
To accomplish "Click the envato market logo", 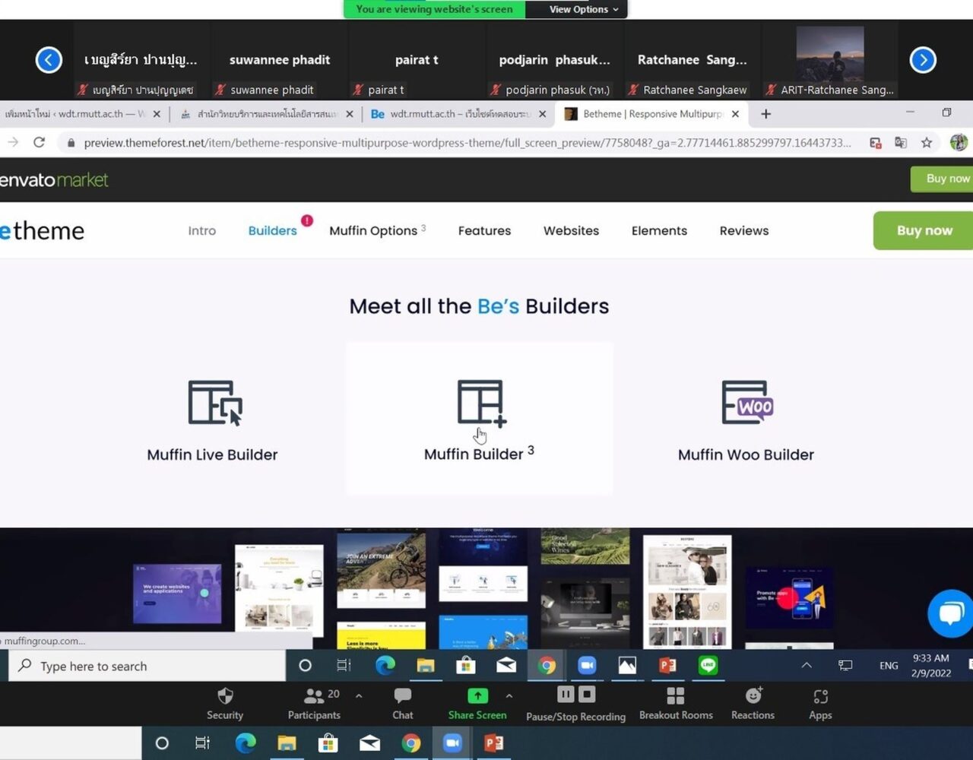I will [54, 180].
